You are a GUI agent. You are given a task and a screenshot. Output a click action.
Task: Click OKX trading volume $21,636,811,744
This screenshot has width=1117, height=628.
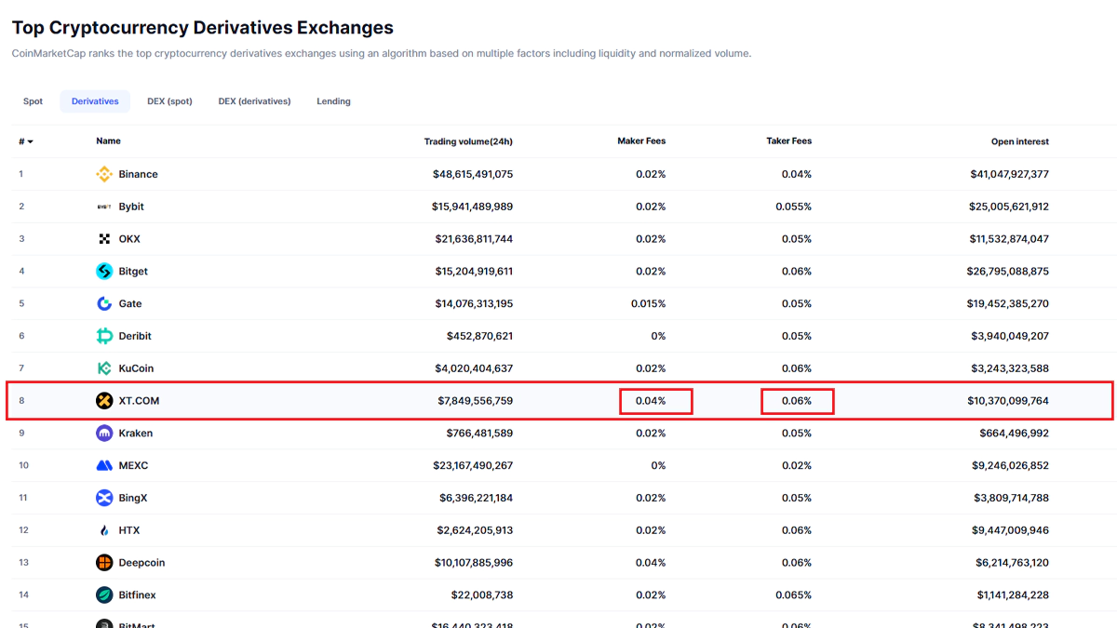pos(474,239)
